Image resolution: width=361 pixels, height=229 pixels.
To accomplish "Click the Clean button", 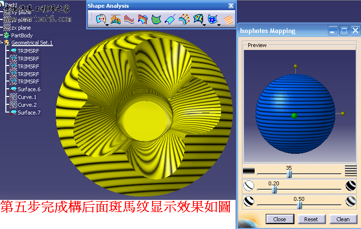I will click(343, 219).
